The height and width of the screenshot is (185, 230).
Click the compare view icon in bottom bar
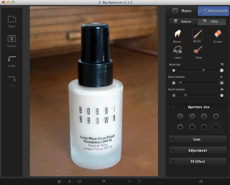(60, 181)
